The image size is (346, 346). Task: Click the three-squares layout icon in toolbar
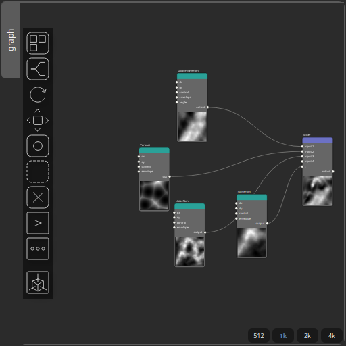click(38, 43)
